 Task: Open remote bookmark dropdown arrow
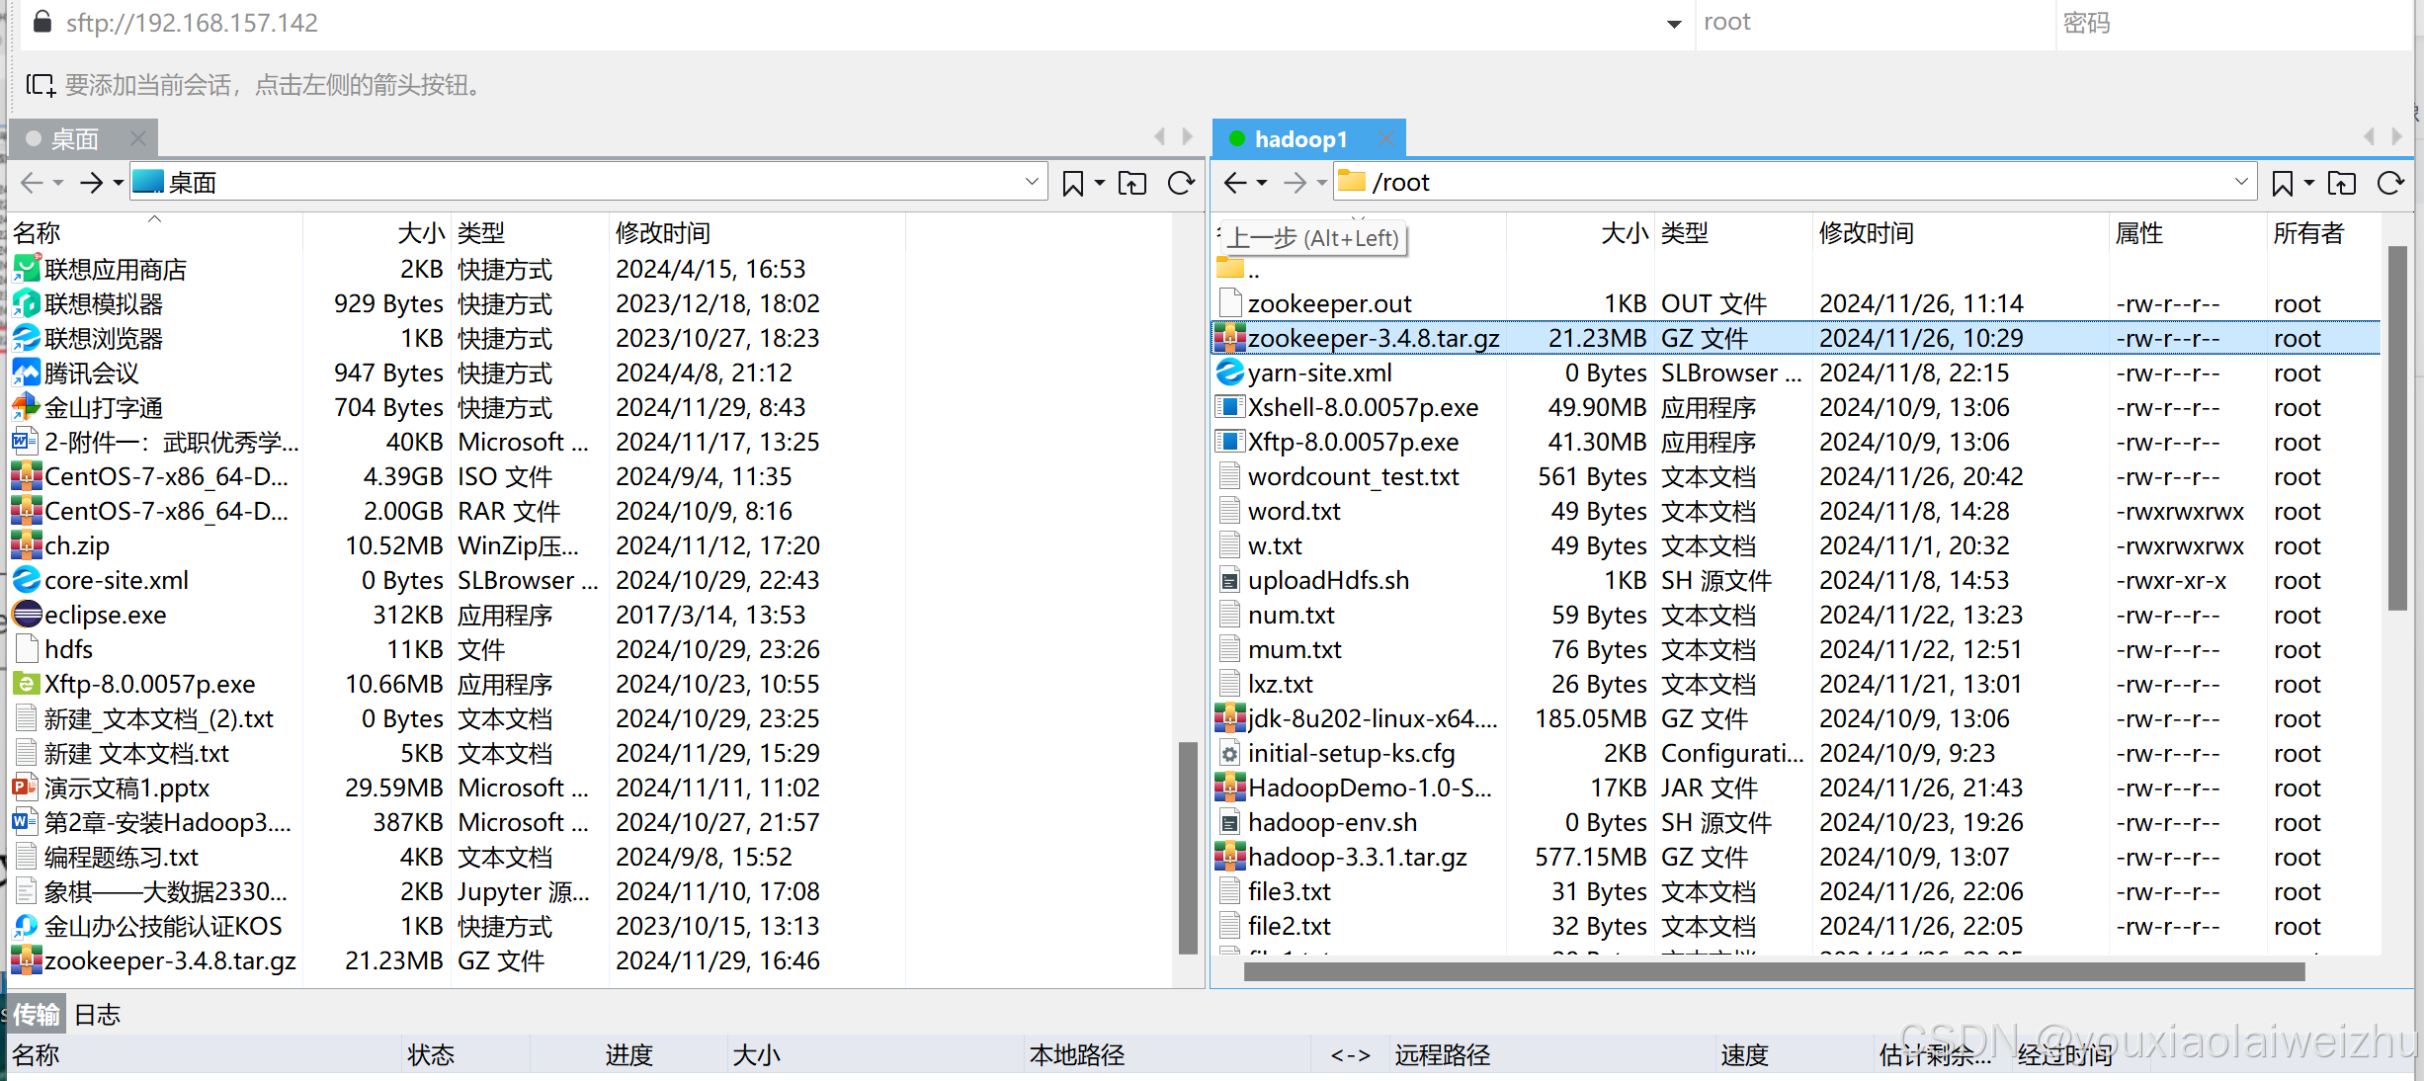(x=2309, y=183)
